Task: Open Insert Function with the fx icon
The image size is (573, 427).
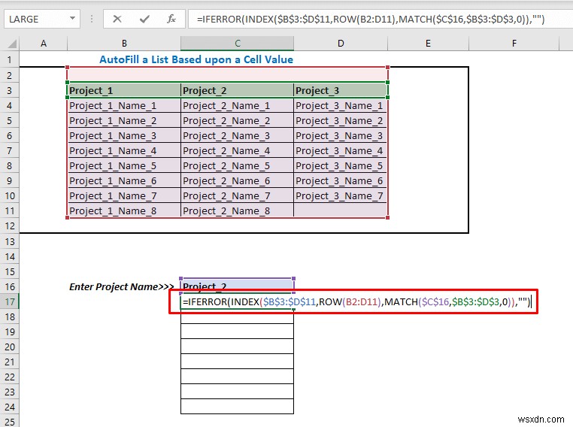Action: pyautogui.click(x=171, y=19)
